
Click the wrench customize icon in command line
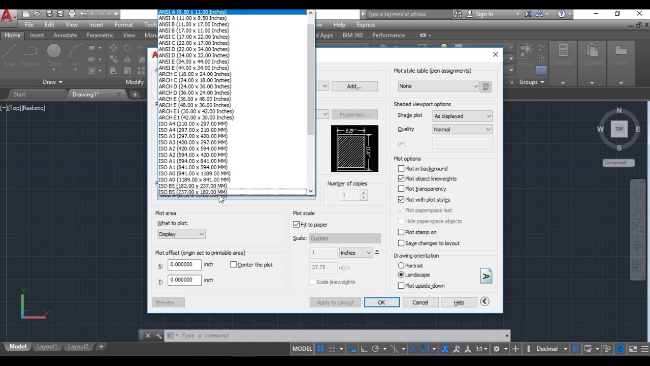(158, 335)
